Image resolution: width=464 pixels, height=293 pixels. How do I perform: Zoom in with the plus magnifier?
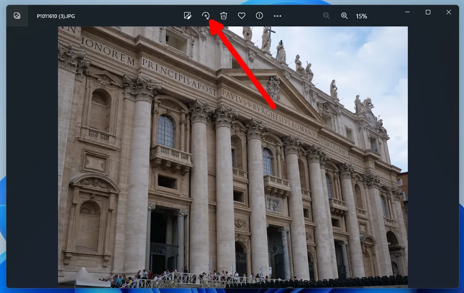click(344, 16)
